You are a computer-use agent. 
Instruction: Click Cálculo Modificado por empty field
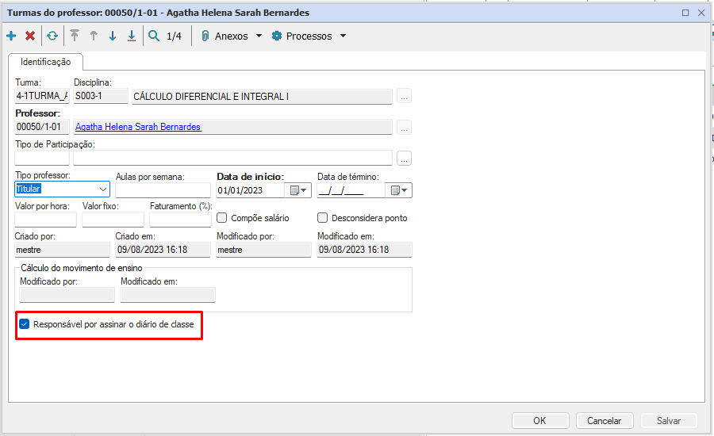pos(67,295)
